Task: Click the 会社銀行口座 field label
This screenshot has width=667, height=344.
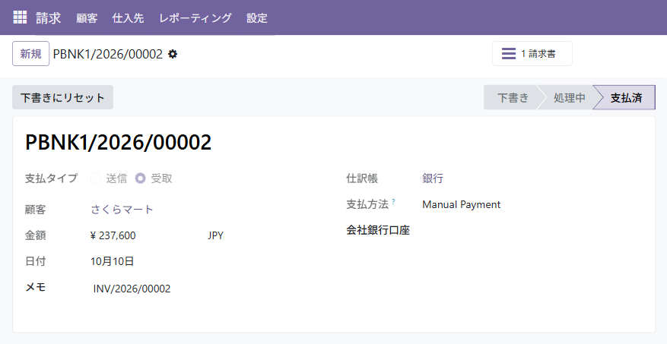Action: point(378,230)
